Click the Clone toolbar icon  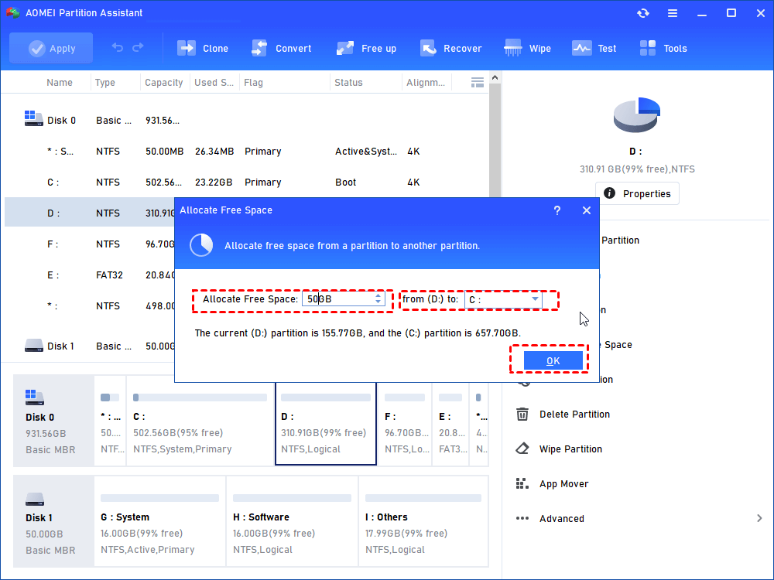(187, 48)
